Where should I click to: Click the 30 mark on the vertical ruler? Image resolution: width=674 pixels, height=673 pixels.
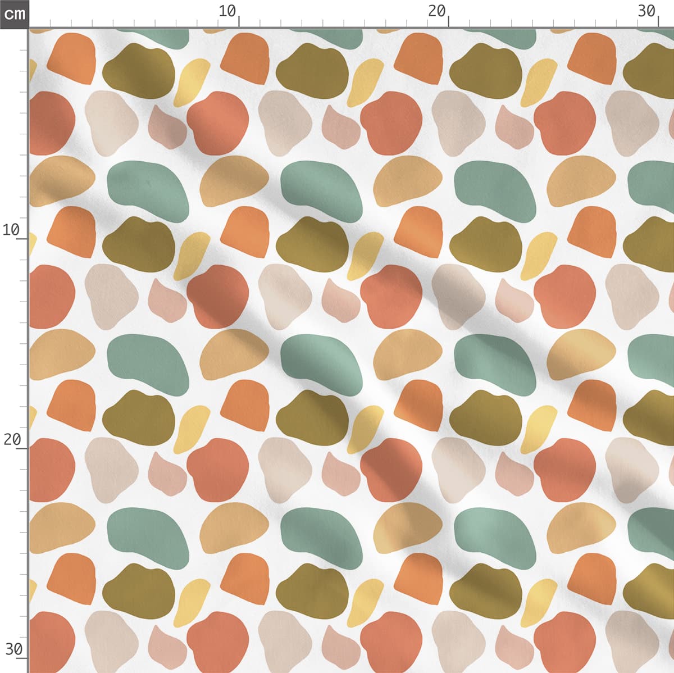point(13,649)
